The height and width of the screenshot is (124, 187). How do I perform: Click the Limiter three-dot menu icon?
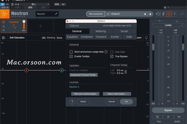pos(182,25)
